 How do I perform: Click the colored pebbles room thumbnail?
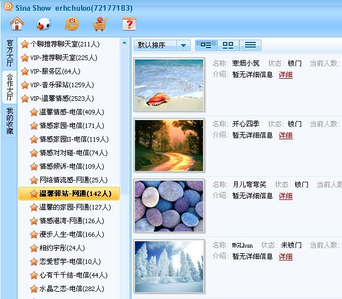(169, 206)
